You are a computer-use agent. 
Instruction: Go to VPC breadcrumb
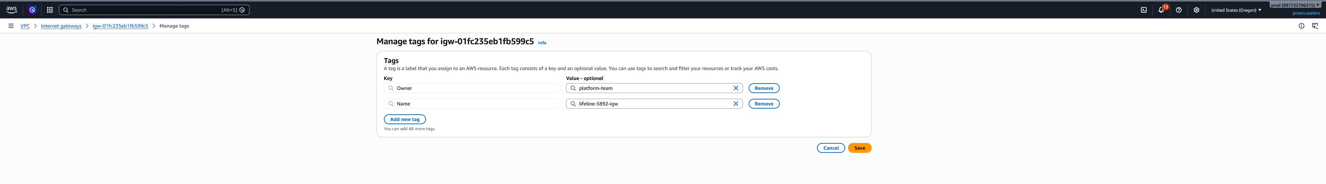pyautogui.click(x=25, y=26)
